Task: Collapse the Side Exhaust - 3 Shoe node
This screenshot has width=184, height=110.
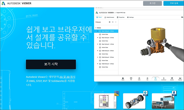Action: [x=98, y=57]
